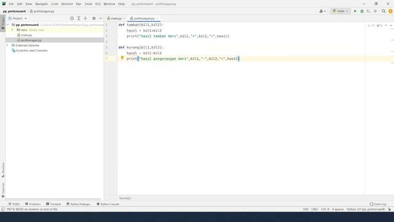
Task: Open the Tools menu
Action: point(88,4)
